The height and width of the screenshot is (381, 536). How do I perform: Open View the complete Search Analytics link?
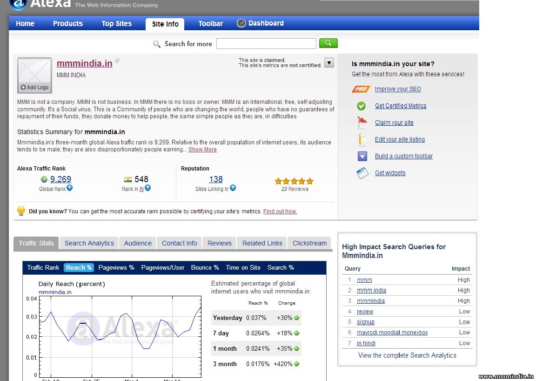407,355
